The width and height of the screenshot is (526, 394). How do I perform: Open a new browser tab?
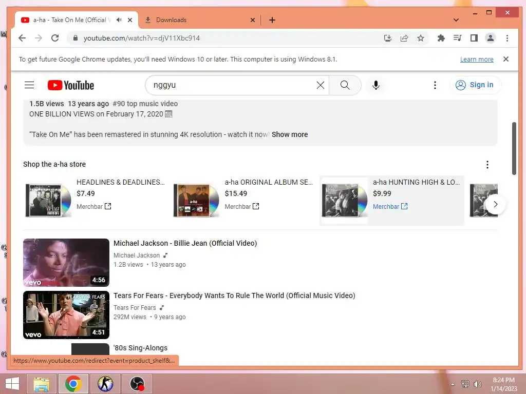tap(272, 20)
